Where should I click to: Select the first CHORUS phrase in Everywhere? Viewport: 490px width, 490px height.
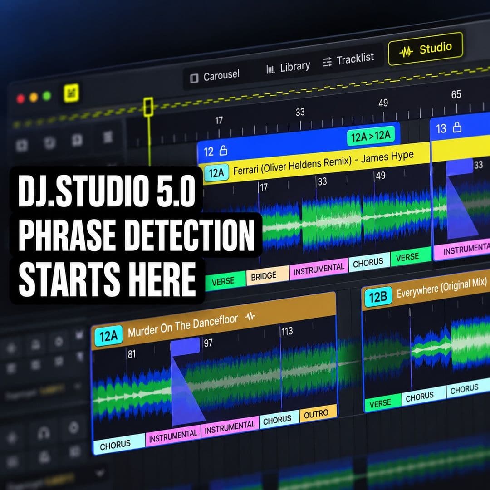[423, 396]
